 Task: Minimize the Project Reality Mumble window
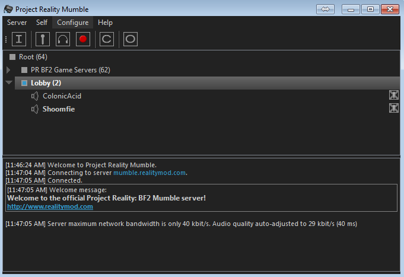click(x=351, y=9)
